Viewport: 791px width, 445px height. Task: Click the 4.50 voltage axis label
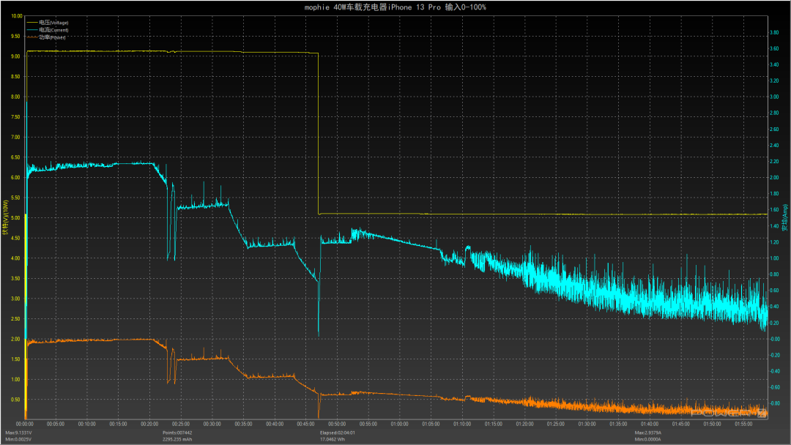pos(15,239)
